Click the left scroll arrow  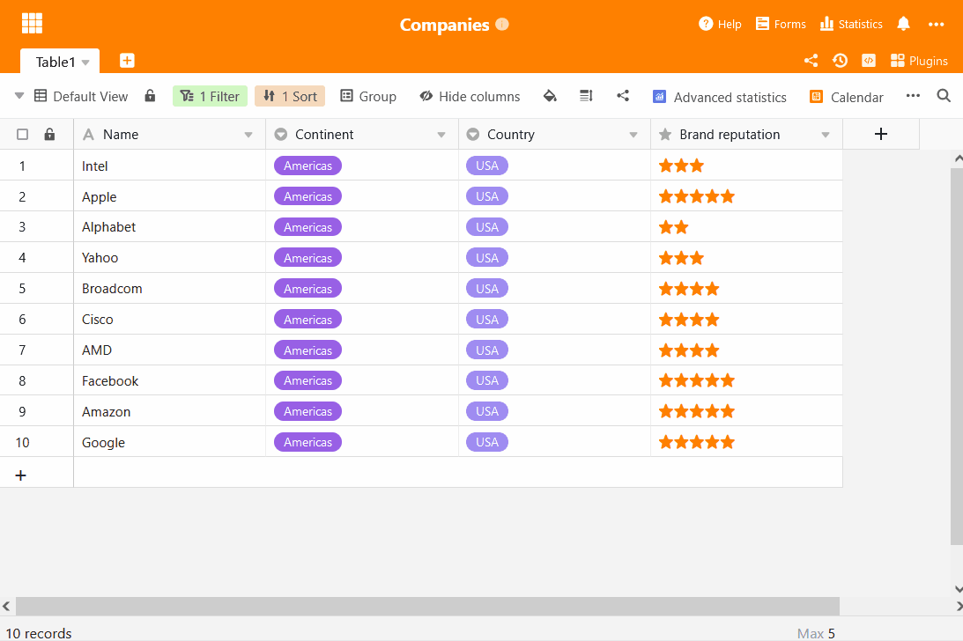click(6, 606)
